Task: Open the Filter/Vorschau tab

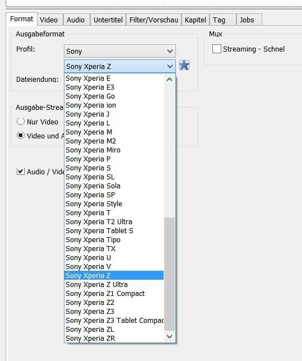Action: (x=154, y=20)
